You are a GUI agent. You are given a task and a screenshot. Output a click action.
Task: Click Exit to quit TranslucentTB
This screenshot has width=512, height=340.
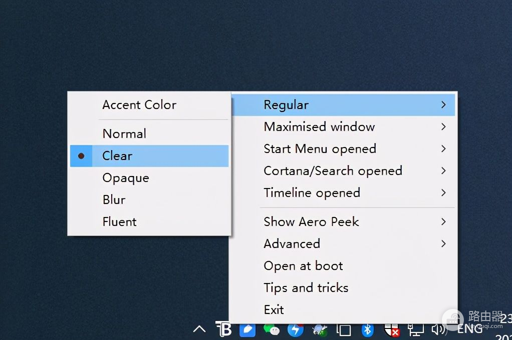coord(274,310)
